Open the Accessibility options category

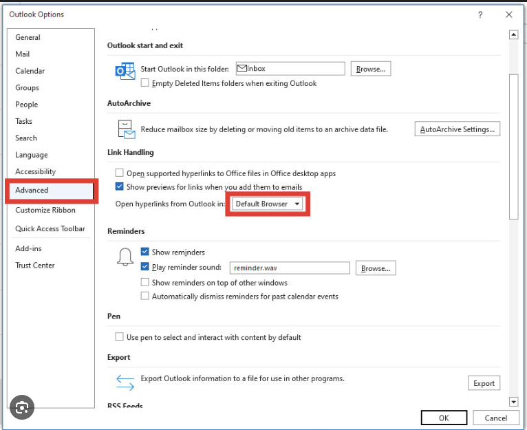coord(35,171)
